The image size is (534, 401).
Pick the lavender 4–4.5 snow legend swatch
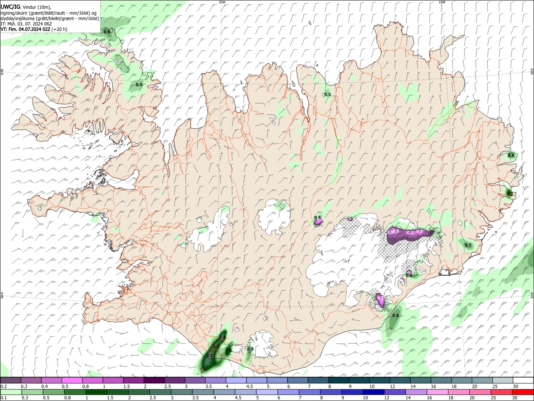[236, 381]
